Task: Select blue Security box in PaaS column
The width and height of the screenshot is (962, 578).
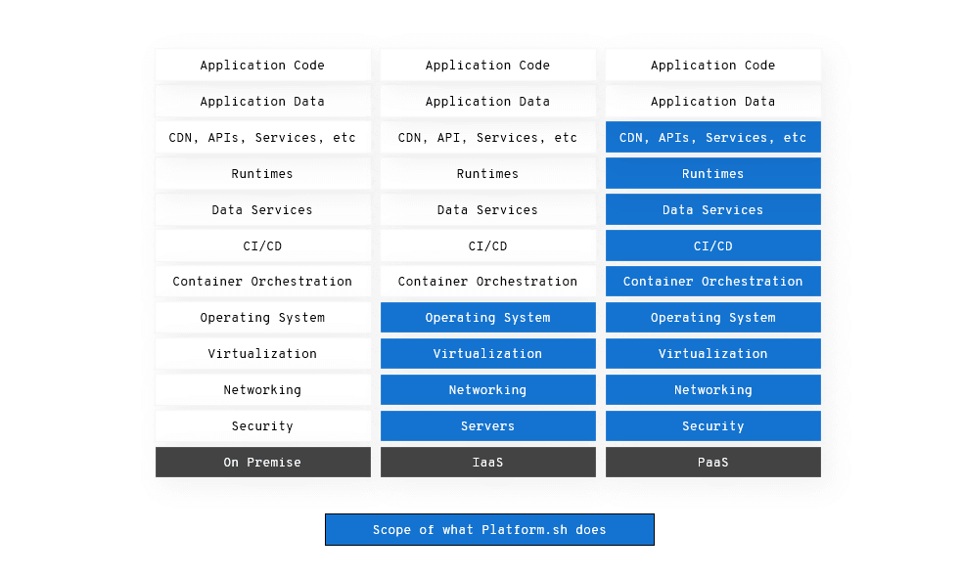Action: (x=712, y=425)
